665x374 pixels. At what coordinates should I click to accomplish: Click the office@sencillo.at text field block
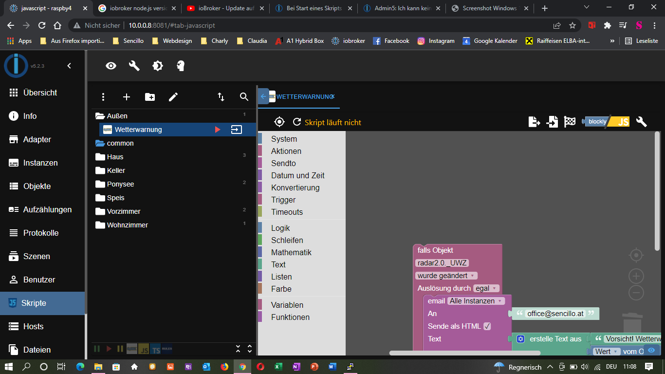(555, 314)
